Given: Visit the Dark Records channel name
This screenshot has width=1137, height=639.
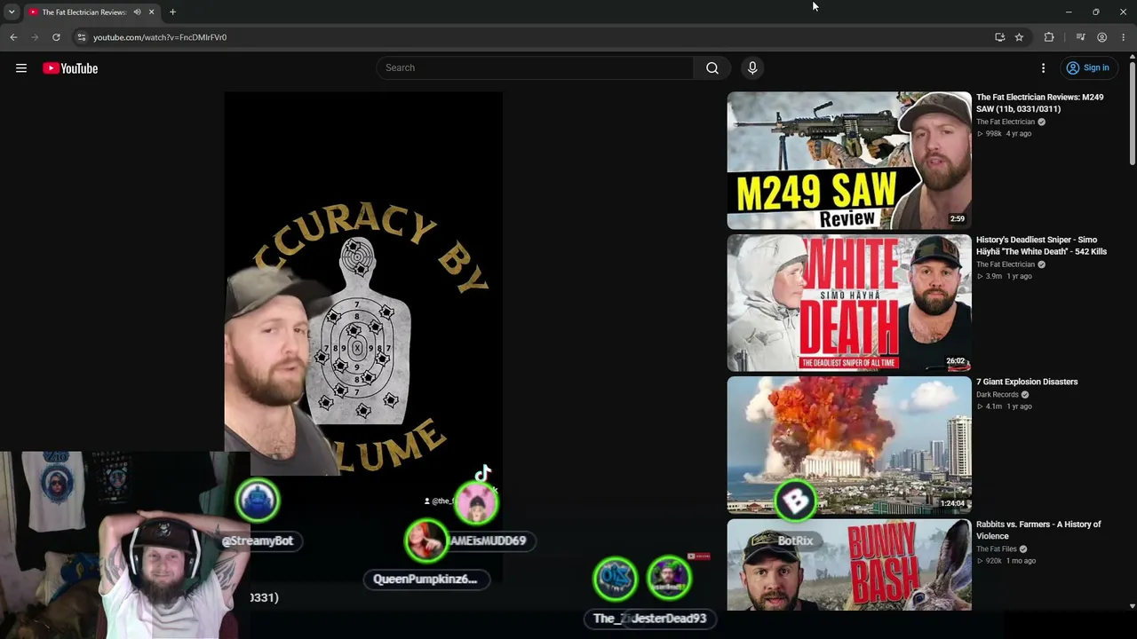Looking at the screenshot, I should point(998,395).
